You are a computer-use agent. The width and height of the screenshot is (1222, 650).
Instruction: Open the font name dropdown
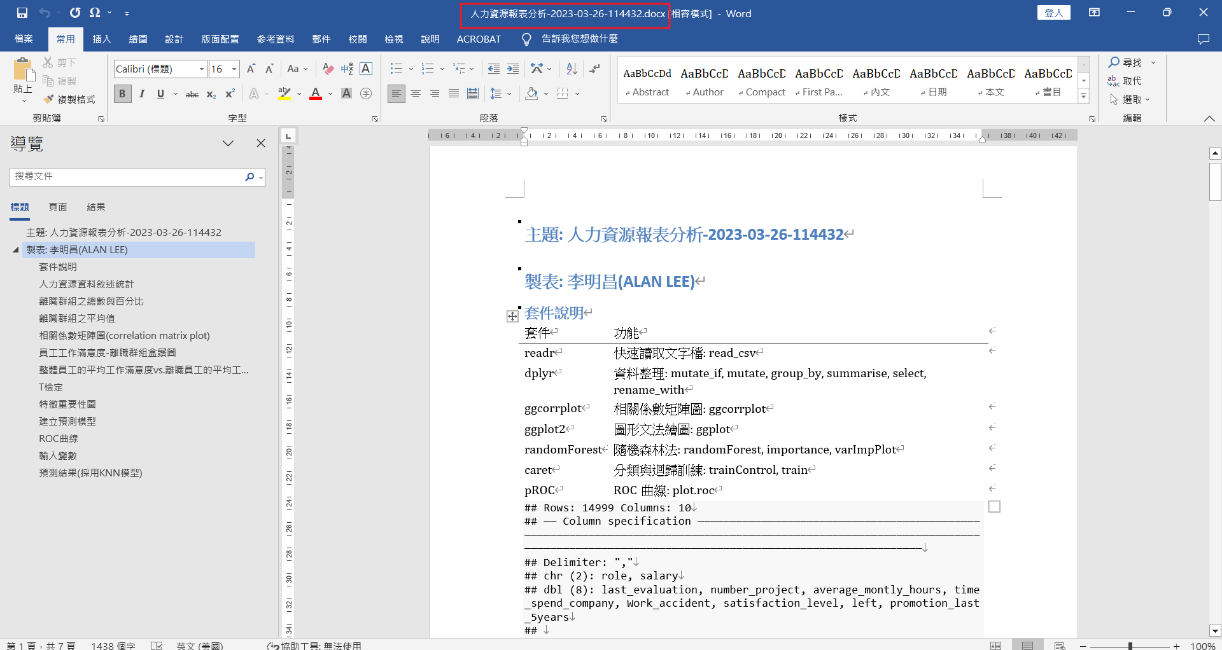click(x=202, y=69)
